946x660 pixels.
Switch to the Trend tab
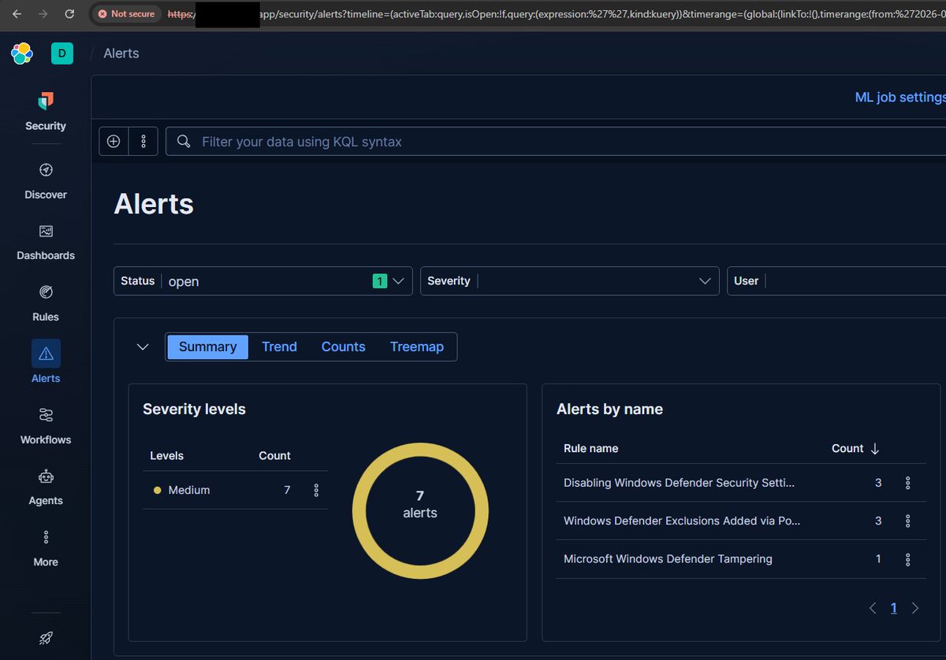[x=279, y=347]
